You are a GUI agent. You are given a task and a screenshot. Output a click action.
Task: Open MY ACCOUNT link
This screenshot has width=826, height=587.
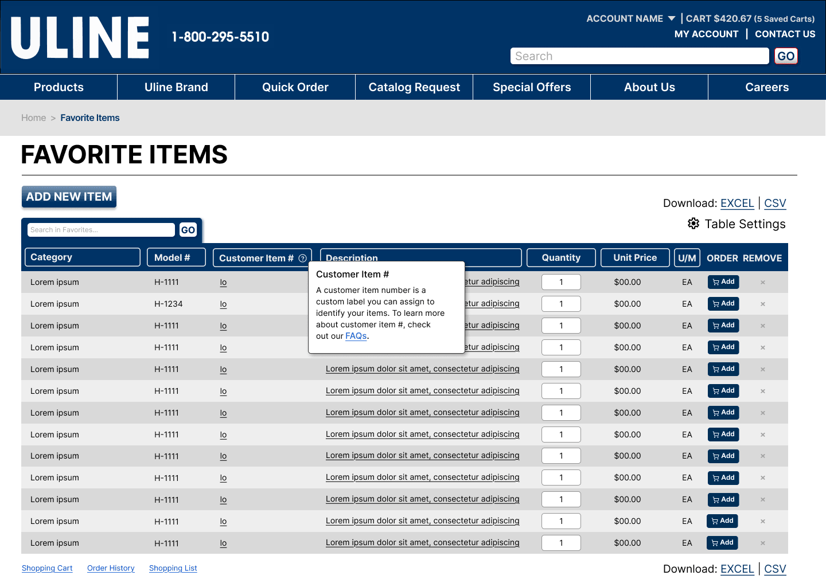706,34
